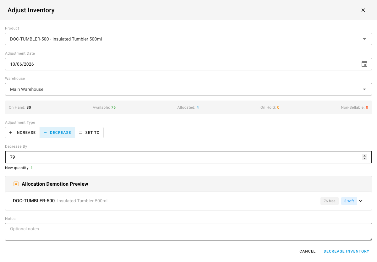This screenshot has width=377, height=262.
Task: Decrement the Decrease By value with down arrow
Action: [364, 159]
